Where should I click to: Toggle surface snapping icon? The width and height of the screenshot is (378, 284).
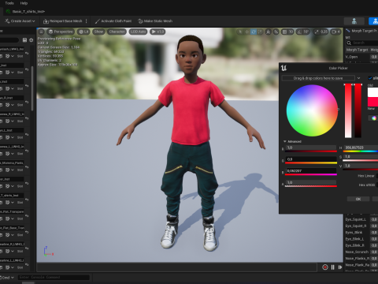pos(276,32)
